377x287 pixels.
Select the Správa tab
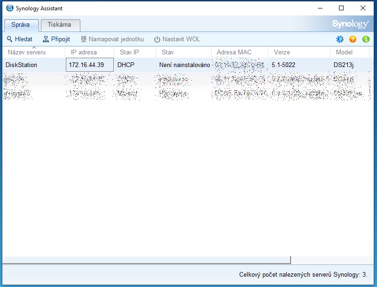coord(20,25)
